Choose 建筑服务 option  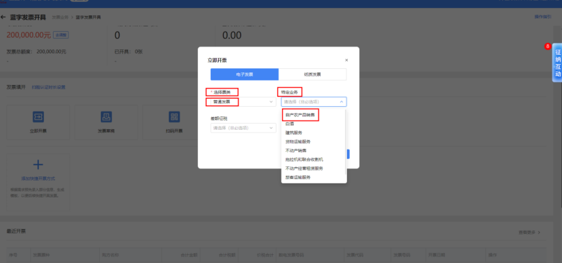click(x=294, y=133)
